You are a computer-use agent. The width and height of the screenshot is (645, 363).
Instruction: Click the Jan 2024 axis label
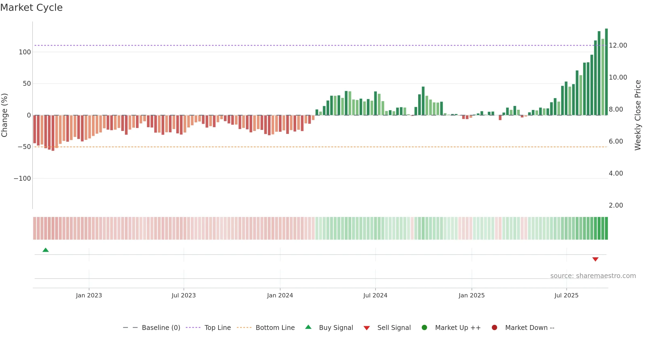(x=280, y=295)
